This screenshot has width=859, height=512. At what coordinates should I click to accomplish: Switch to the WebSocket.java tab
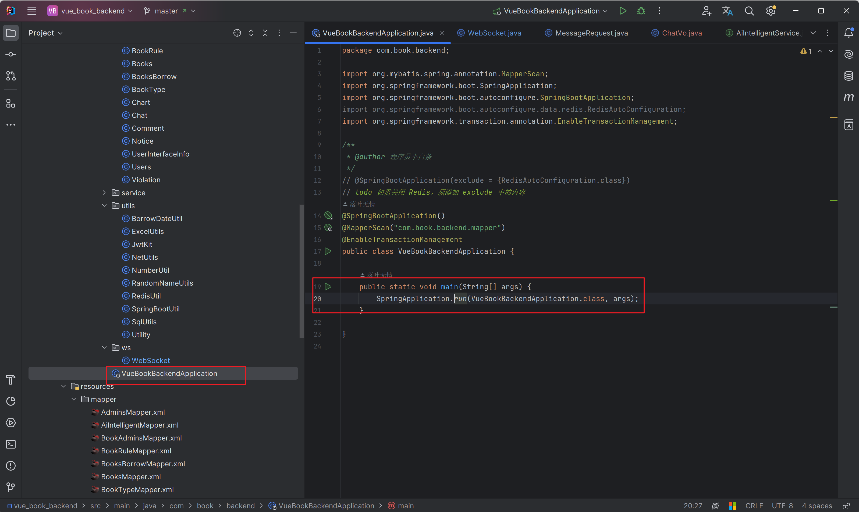494,33
